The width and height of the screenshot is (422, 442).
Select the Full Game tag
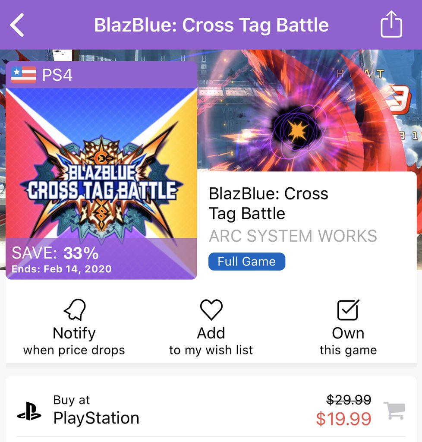coord(247,262)
